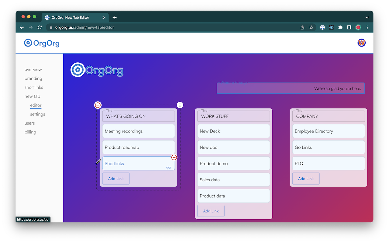Select the Meeting recordings link
Viewport: 389px width, 243px height.
pos(139,131)
